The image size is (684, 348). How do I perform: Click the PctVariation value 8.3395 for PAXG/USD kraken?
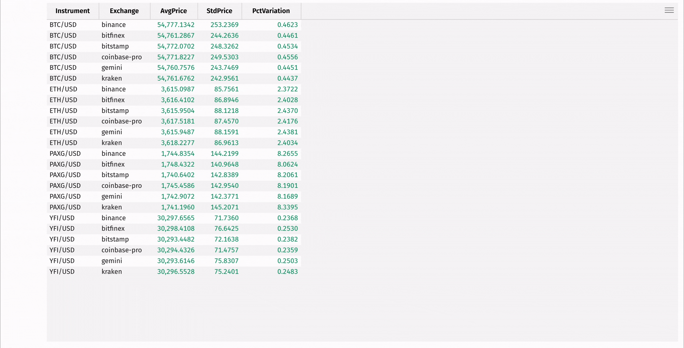[x=288, y=207]
